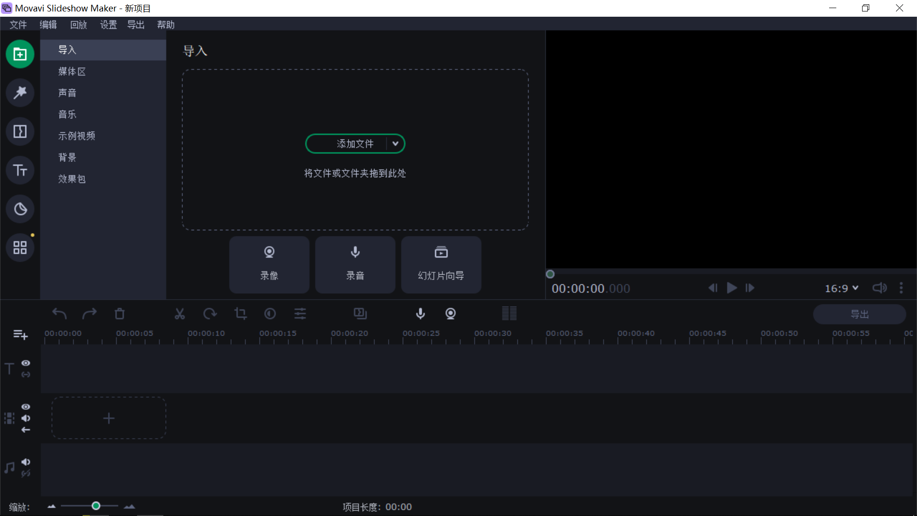917x516 pixels.
Task: Click the zoom out small mountain icon
Action: click(x=52, y=506)
